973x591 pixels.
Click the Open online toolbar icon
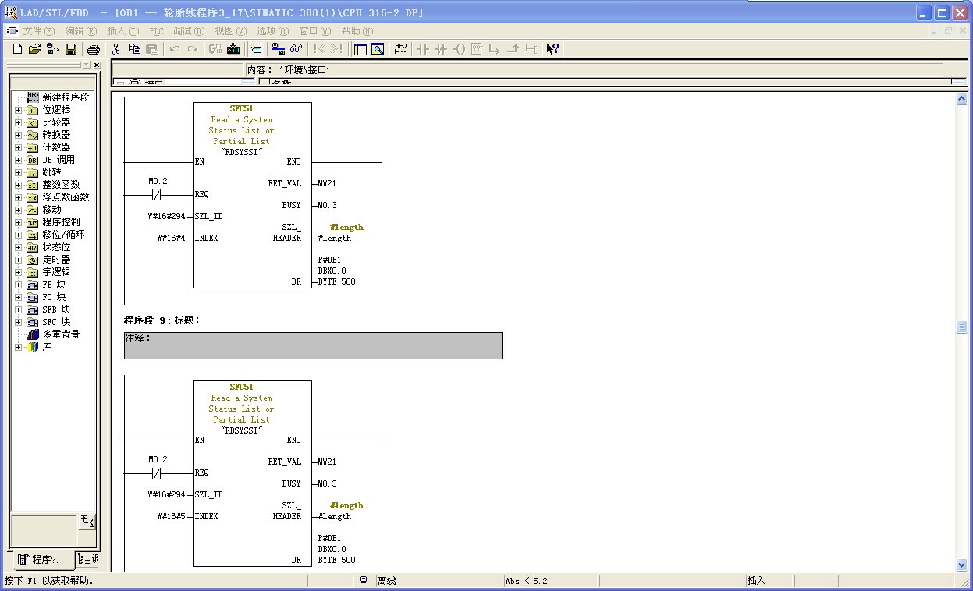52,49
